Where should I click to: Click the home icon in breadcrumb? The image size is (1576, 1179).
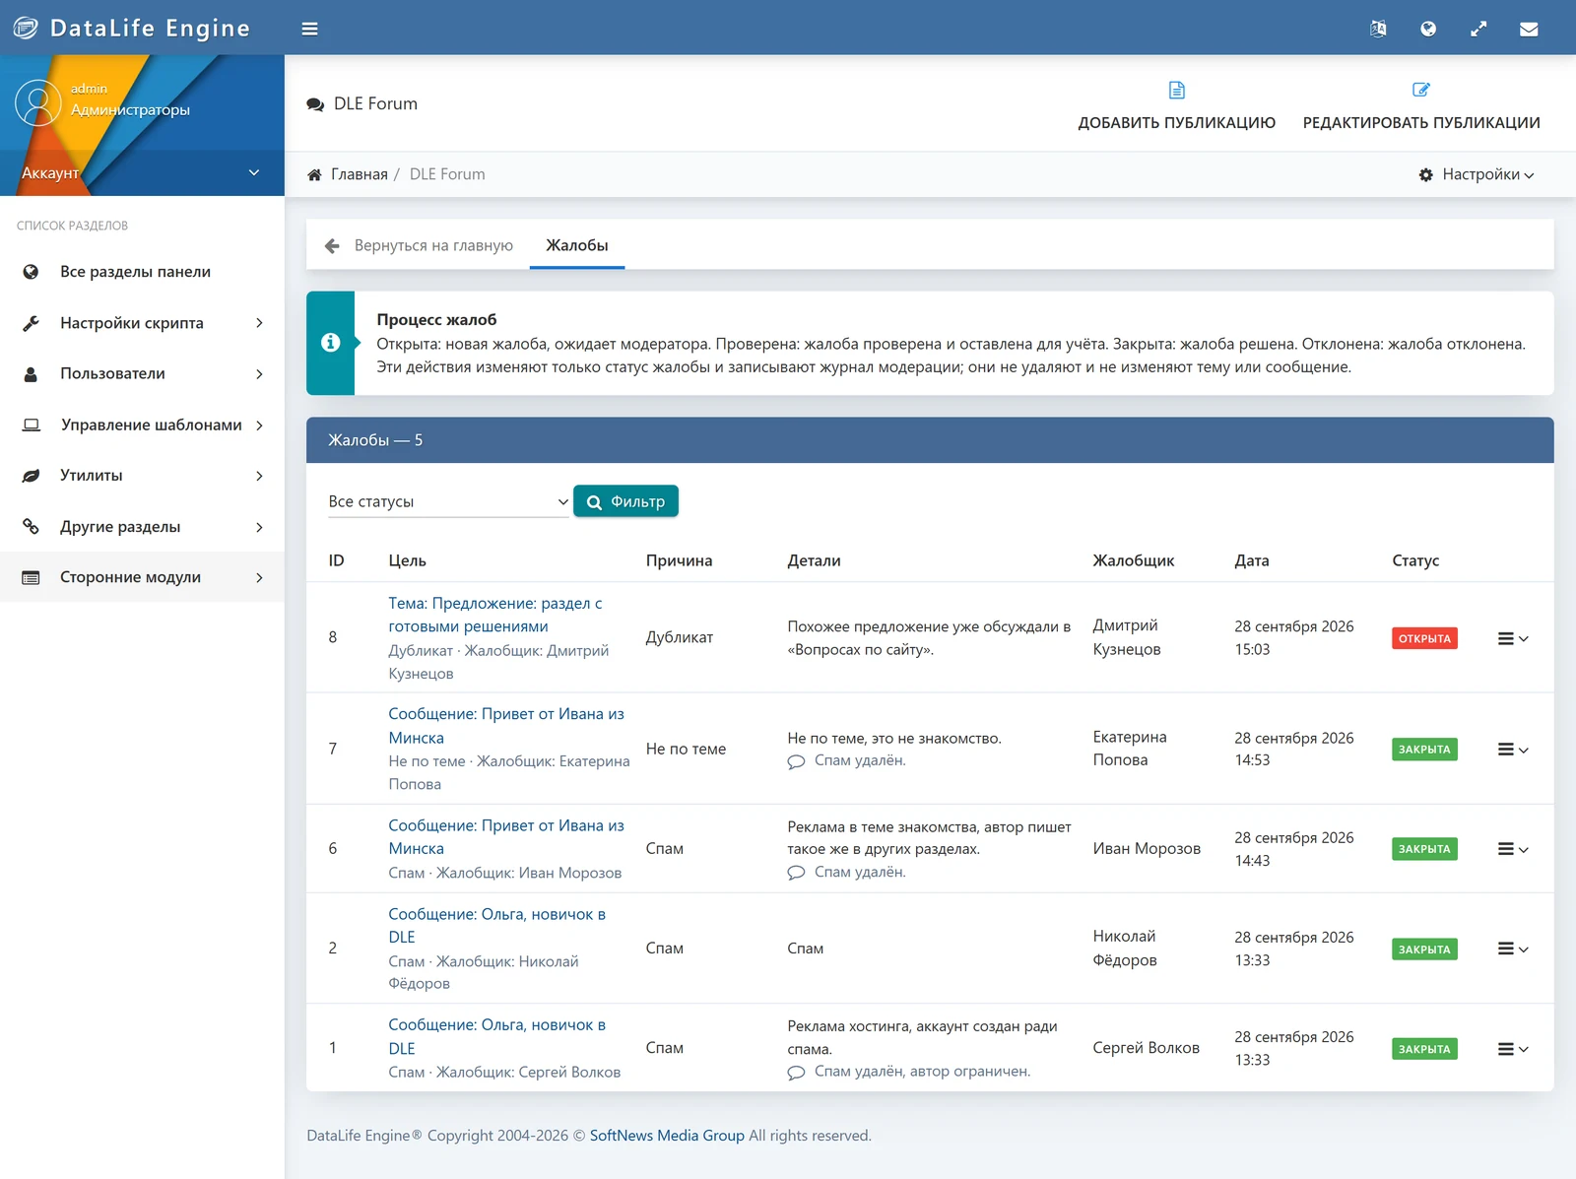pos(314,174)
